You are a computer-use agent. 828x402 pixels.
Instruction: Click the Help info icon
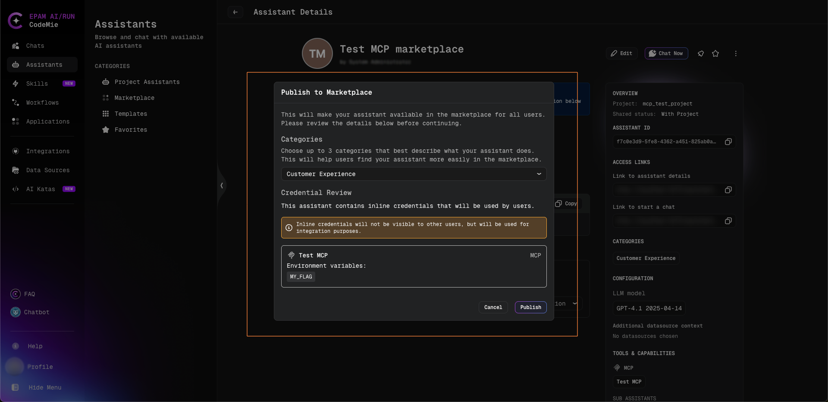pyautogui.click(x=16, y=346)
